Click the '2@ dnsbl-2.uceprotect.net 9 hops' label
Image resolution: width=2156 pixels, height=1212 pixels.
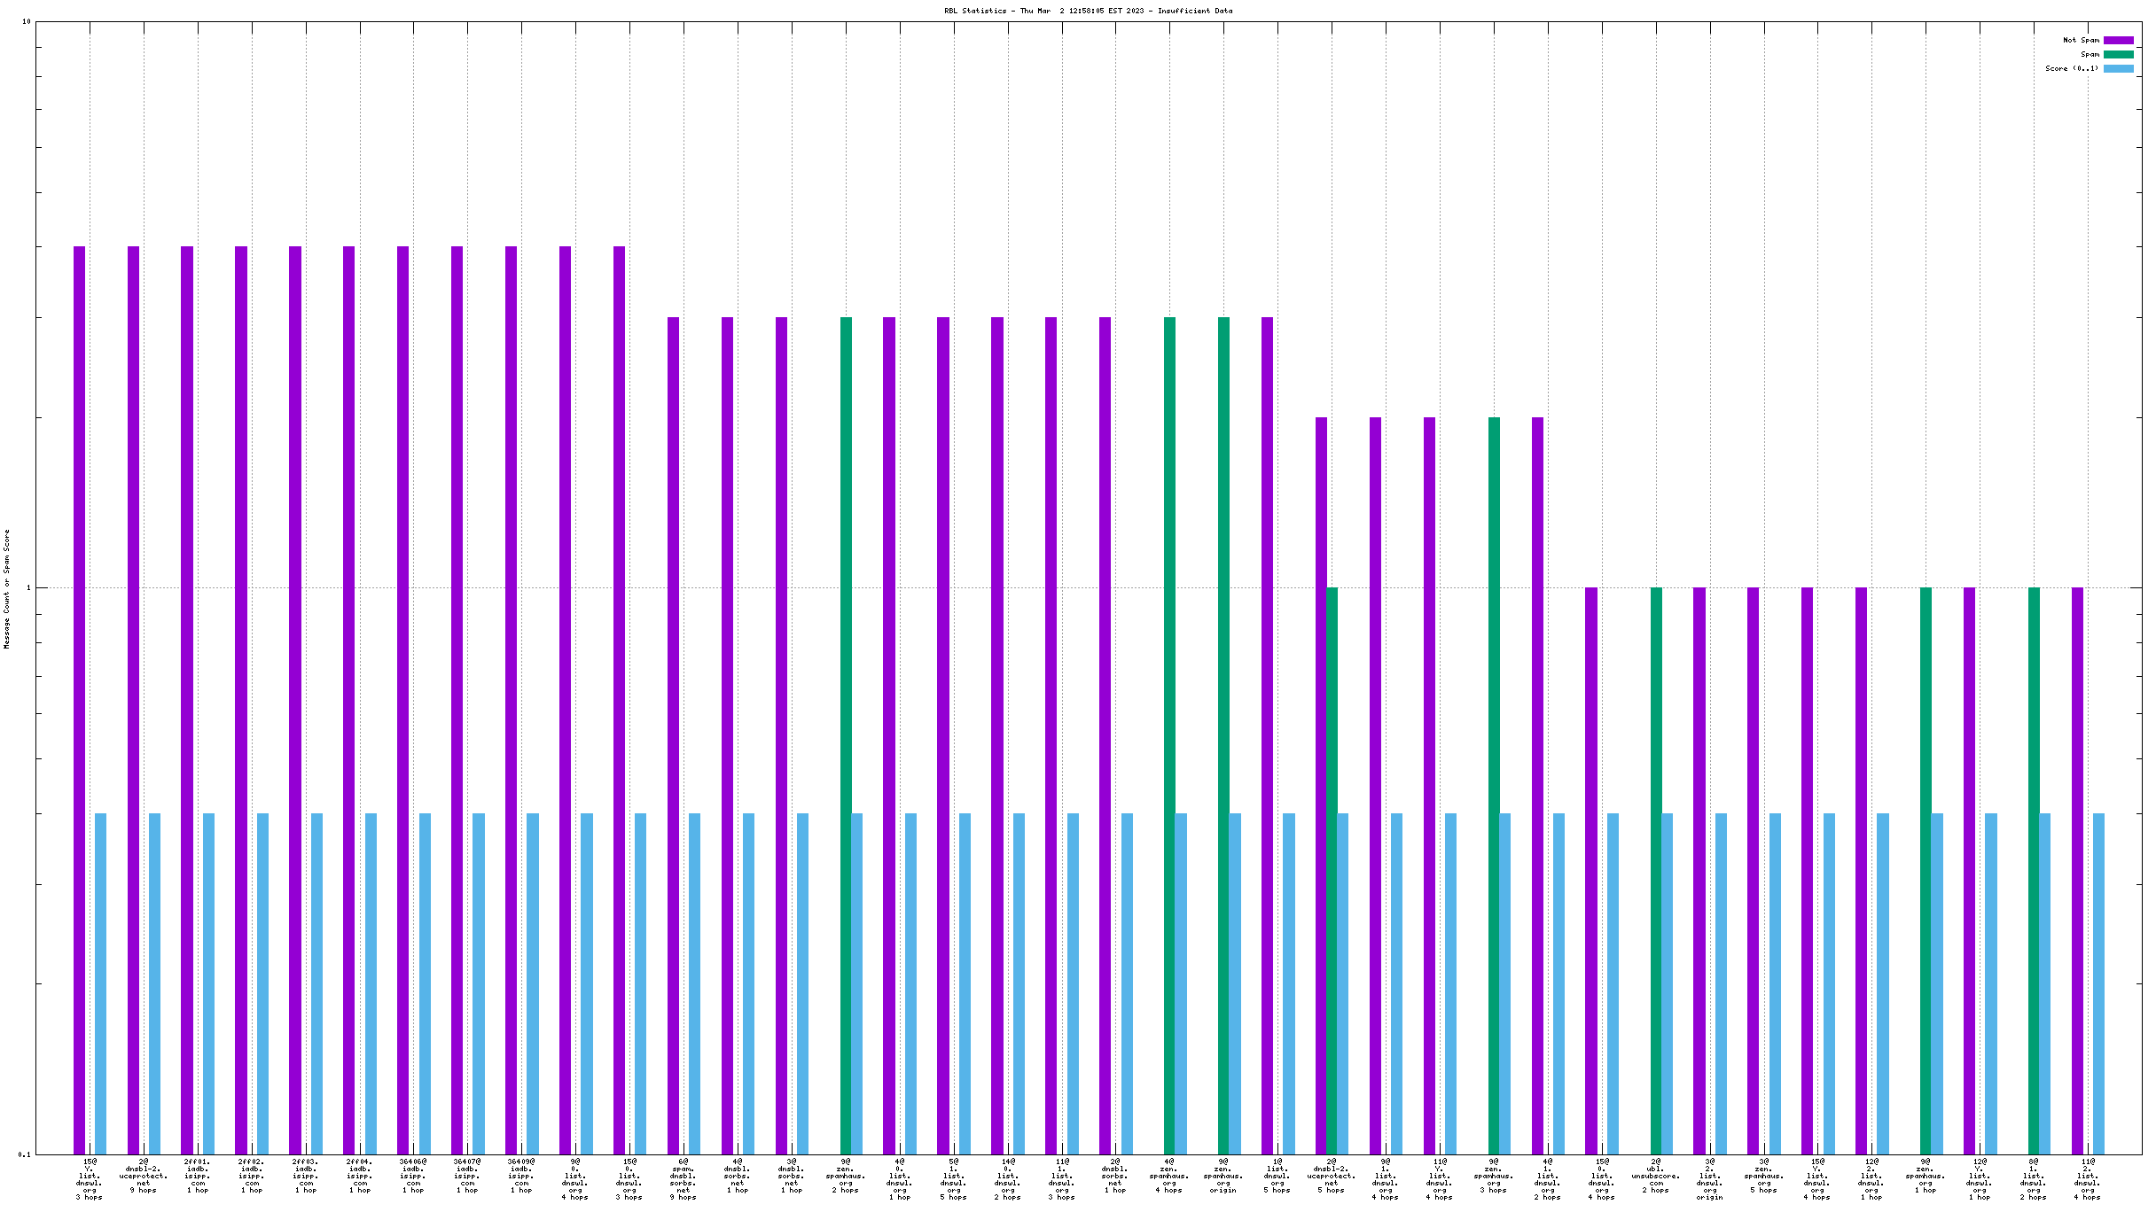pos(144,1176)
